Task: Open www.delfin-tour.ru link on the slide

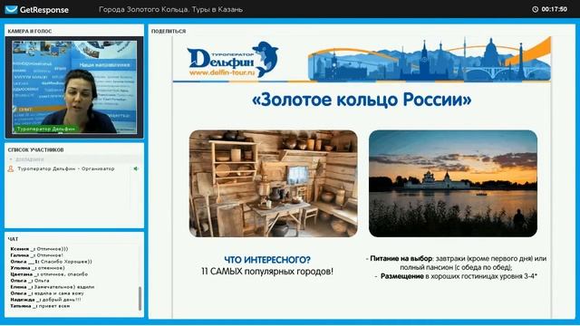Action: (x=222, y=72)
